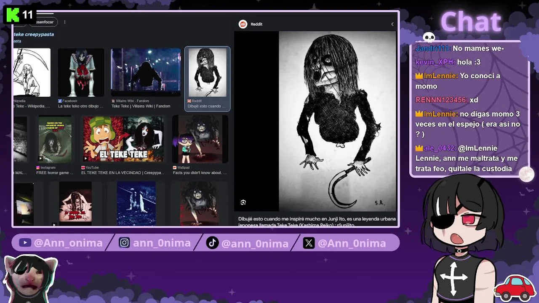Click the play badge on El Teke Teke thumbnail
The image size is (539, 303).
(x=85, y=159)
